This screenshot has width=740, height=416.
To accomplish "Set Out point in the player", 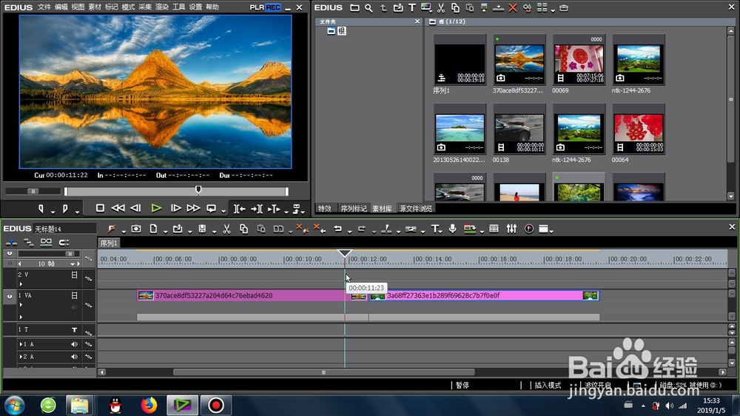I will [x=65, y=209].
